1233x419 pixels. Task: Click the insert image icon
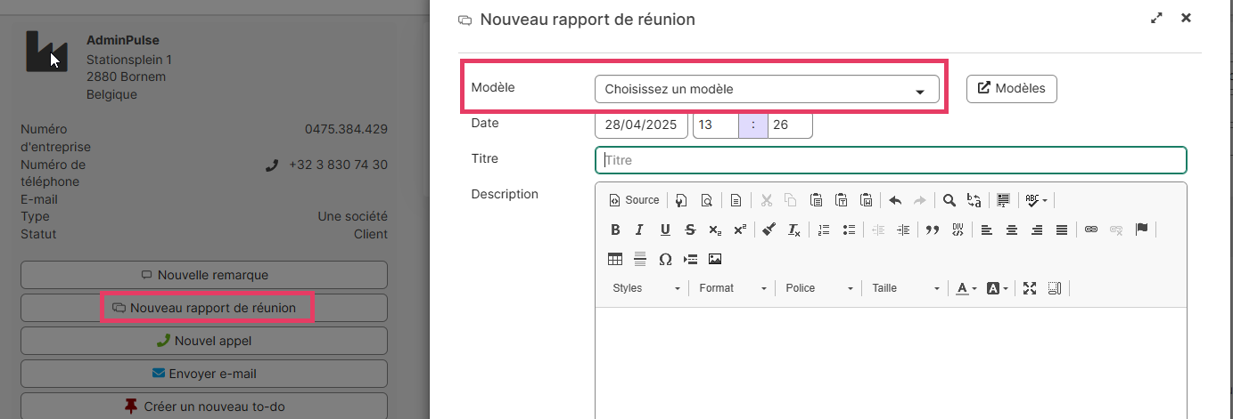[x=715, y=259]
